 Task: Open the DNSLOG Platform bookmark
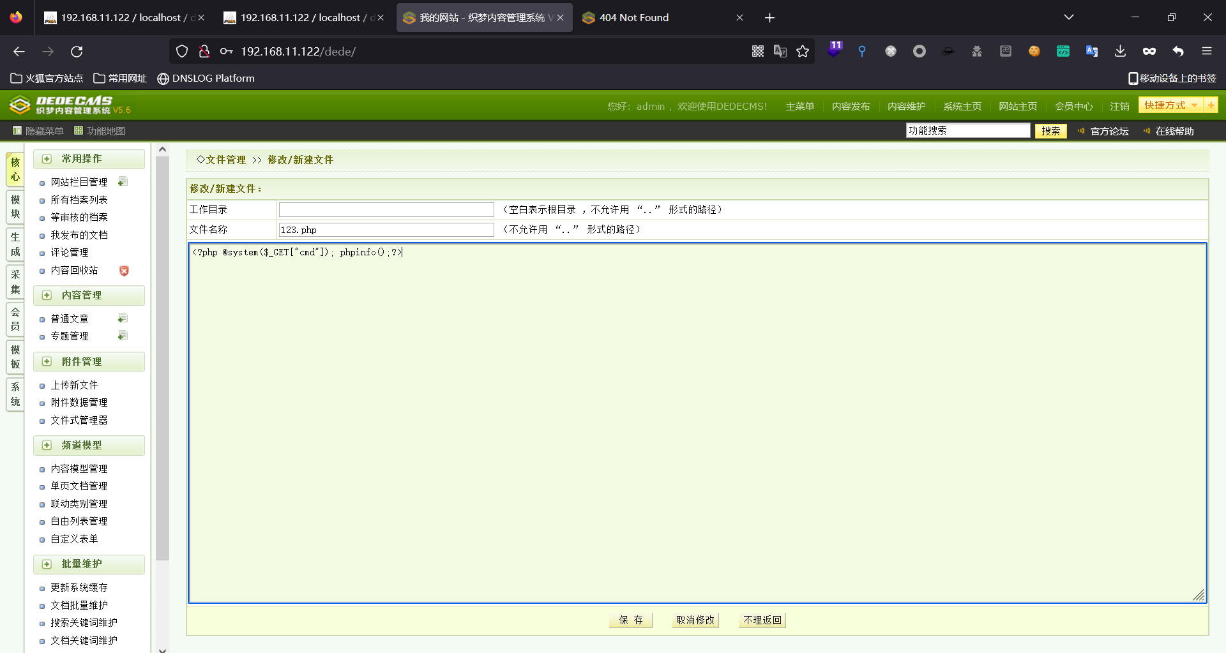(x=206, y=79)
